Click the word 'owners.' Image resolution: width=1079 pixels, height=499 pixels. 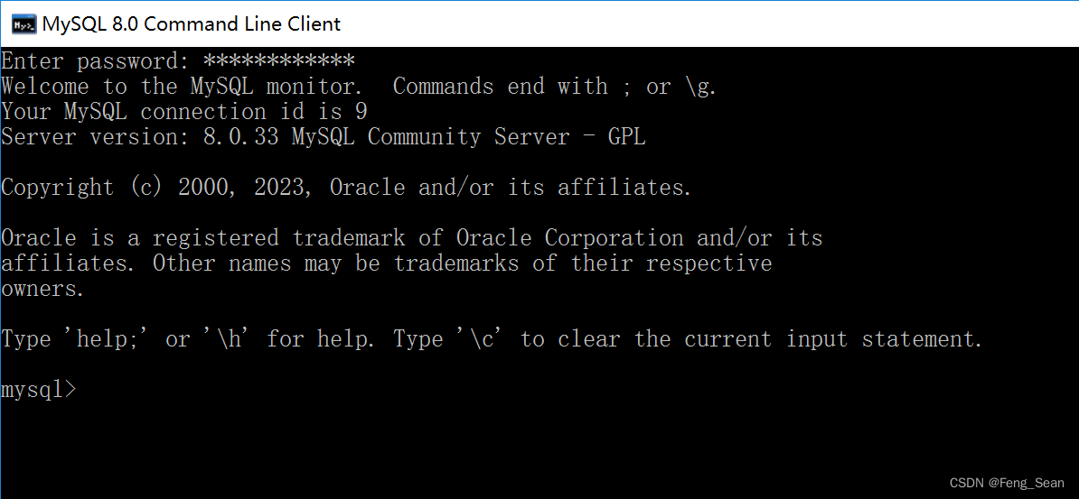pyautogui.click(x=42, y=289)
